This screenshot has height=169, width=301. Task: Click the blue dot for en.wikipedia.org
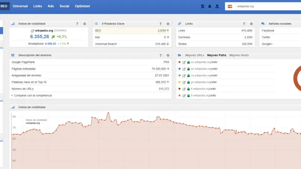(179, 69)
